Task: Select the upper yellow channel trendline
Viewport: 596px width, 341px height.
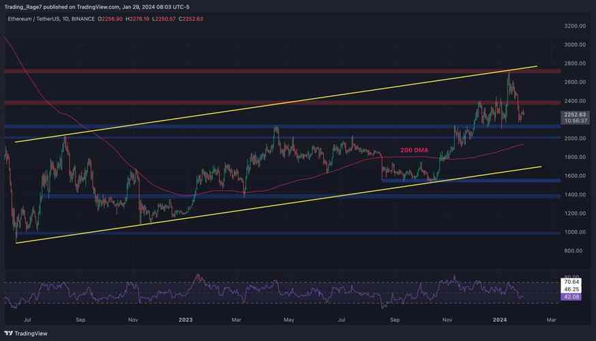Action: pyautogui.click(x=276, y=104)
